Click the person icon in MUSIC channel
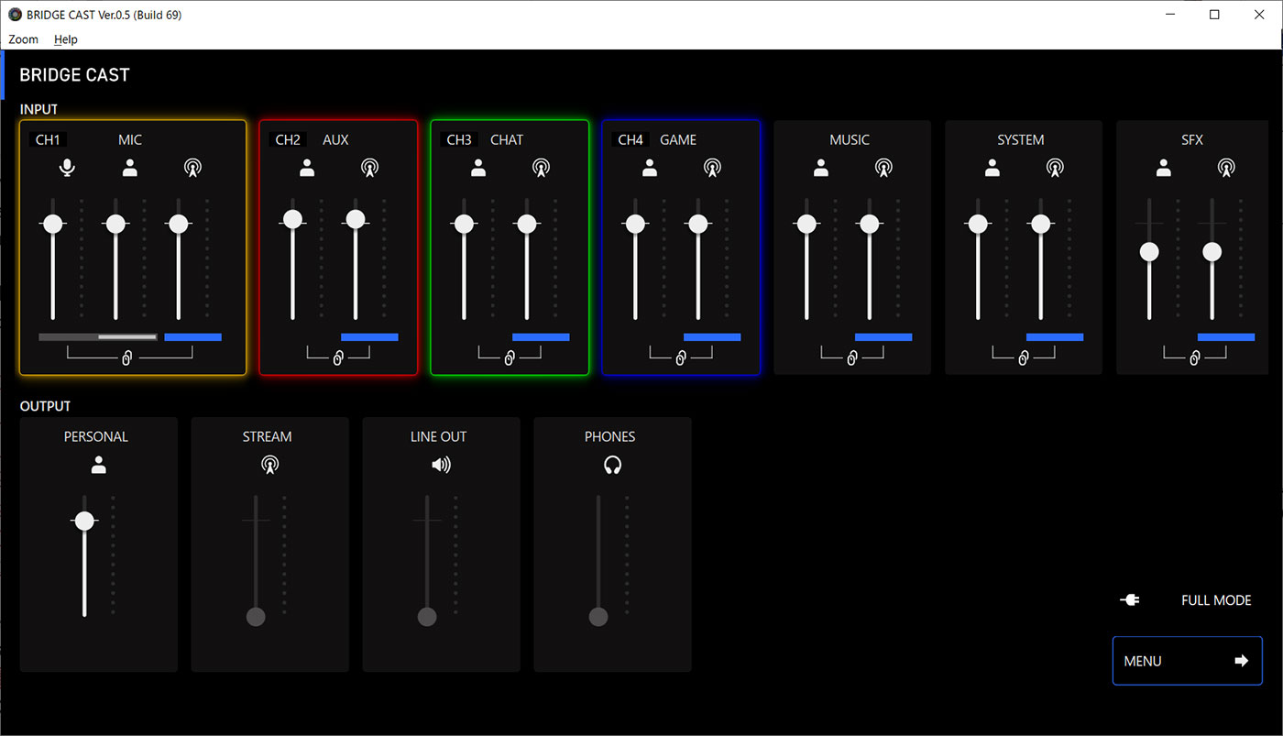The height and width of the screenshot is (736, 1283). coord(821,168)
